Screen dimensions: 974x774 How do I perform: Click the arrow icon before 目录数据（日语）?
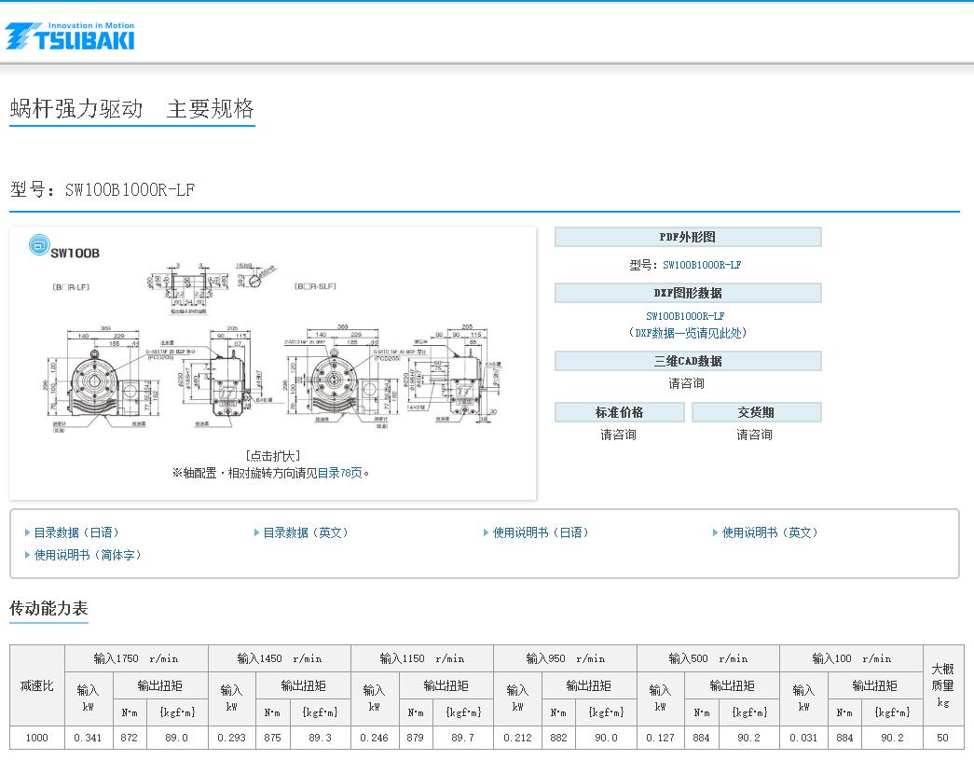(x=25, y=532)
